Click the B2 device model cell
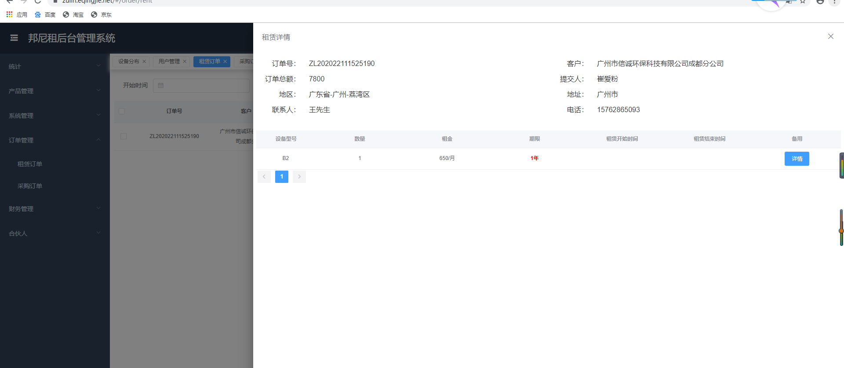This screenshot has width=844, height=368. pyautogui.click(x=286, y=158)
